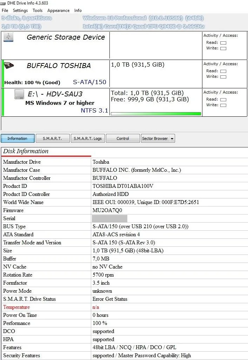248x360 pixels.
Task: Click Write indicator of Generic Storage Device
Action: click(x=223, y=48)
